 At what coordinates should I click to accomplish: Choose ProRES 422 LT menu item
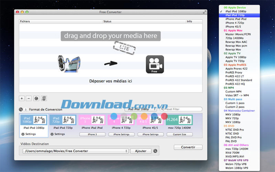coord(239,76)
